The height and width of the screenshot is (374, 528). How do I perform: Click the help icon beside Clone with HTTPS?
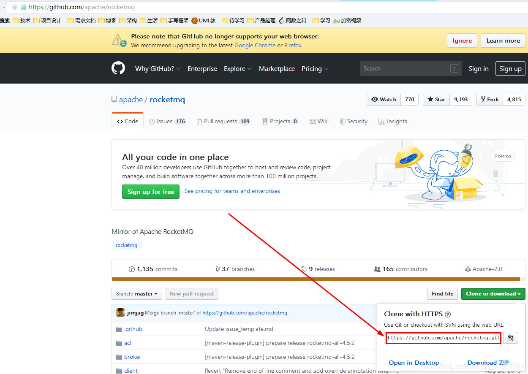(x=448, y=314)
